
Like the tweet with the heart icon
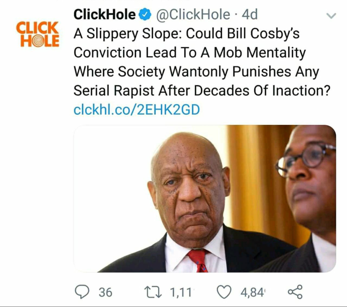click(x=224, y=292)
